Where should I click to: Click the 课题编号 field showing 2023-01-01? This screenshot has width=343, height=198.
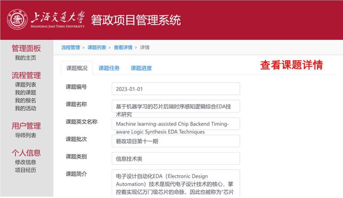(x=176, y=89)
